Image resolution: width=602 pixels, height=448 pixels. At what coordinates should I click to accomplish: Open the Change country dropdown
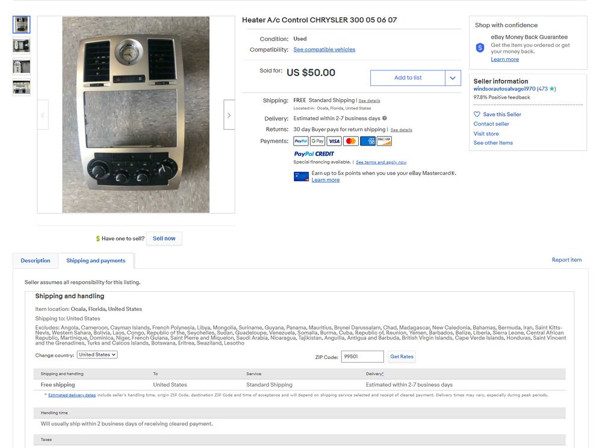tap(97, 355)
